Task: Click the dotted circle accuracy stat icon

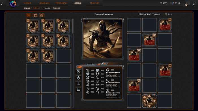Action: [x=97, y=81]
